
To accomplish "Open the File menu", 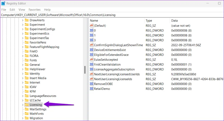I will [x=4, y=10].
